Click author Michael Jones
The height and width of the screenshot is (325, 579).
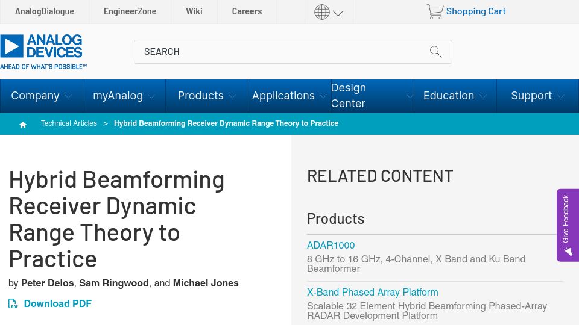[x=206, y=283]
